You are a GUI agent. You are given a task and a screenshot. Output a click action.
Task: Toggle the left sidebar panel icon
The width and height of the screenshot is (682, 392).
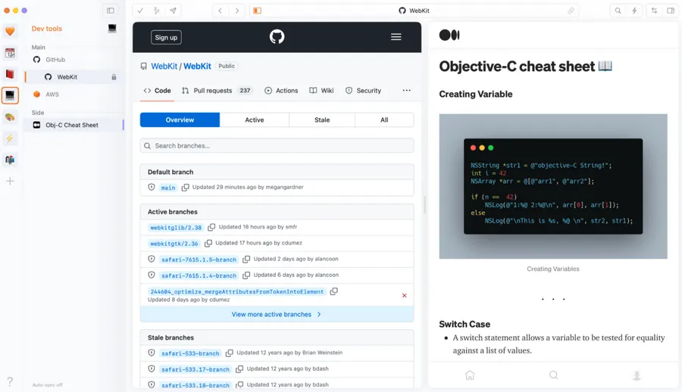111,11
